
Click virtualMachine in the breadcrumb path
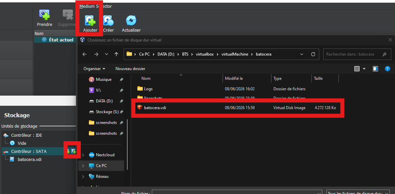[x=235, y=54]
